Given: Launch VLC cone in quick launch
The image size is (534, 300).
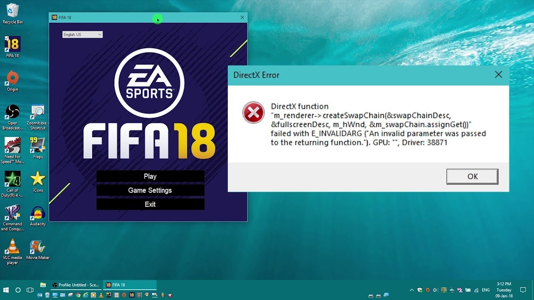Looking at the screenshot, I should click(x=101, y=295).
